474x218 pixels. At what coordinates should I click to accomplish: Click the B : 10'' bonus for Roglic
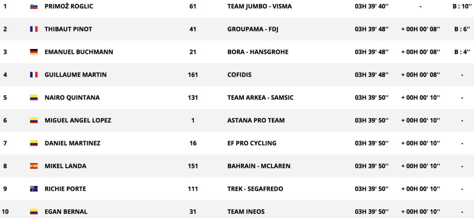[x=462, y=6]
